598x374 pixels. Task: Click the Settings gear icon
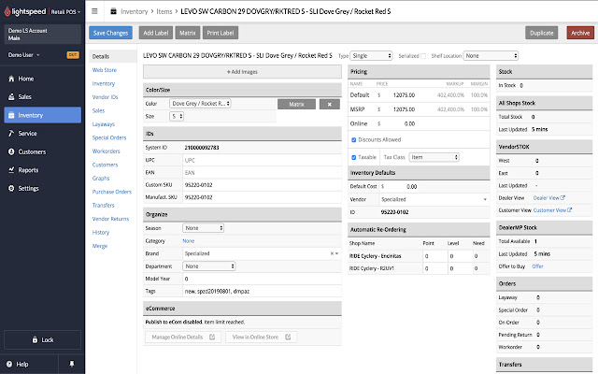pyautogui.click(x=11, y=188)
